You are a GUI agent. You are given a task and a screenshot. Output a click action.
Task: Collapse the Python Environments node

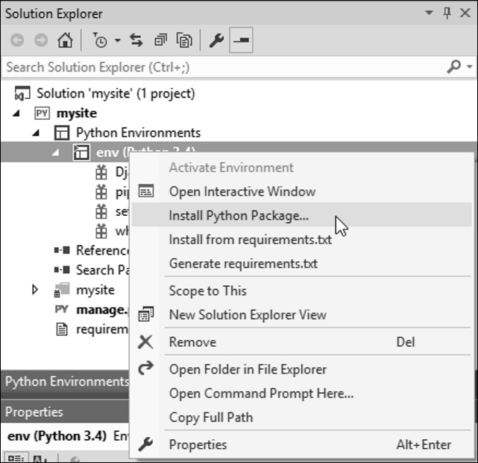[x=36, y=133]
